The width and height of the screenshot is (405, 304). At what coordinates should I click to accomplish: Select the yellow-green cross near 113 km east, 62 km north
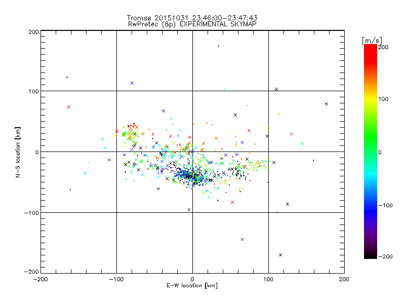279,114
